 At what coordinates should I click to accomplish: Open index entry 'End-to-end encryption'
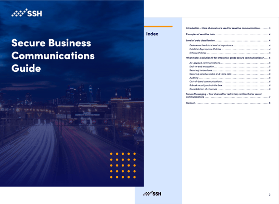click(230, 67)
